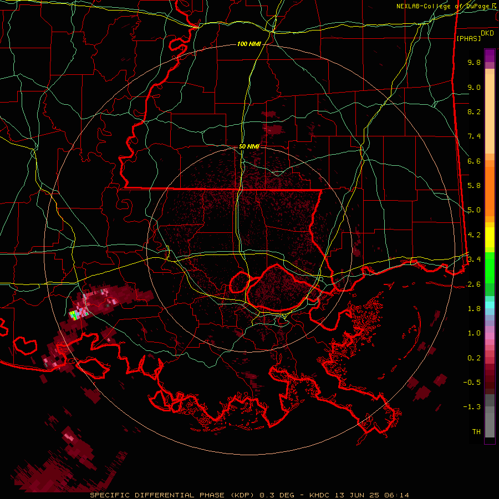Image resolution: width=499 pixels, height=499 pixels.
Task: Click the 0.2 scale value
Action: 474,358
